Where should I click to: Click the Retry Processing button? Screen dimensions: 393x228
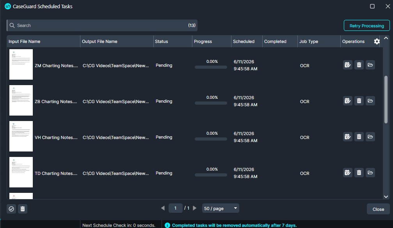[367, 26]
